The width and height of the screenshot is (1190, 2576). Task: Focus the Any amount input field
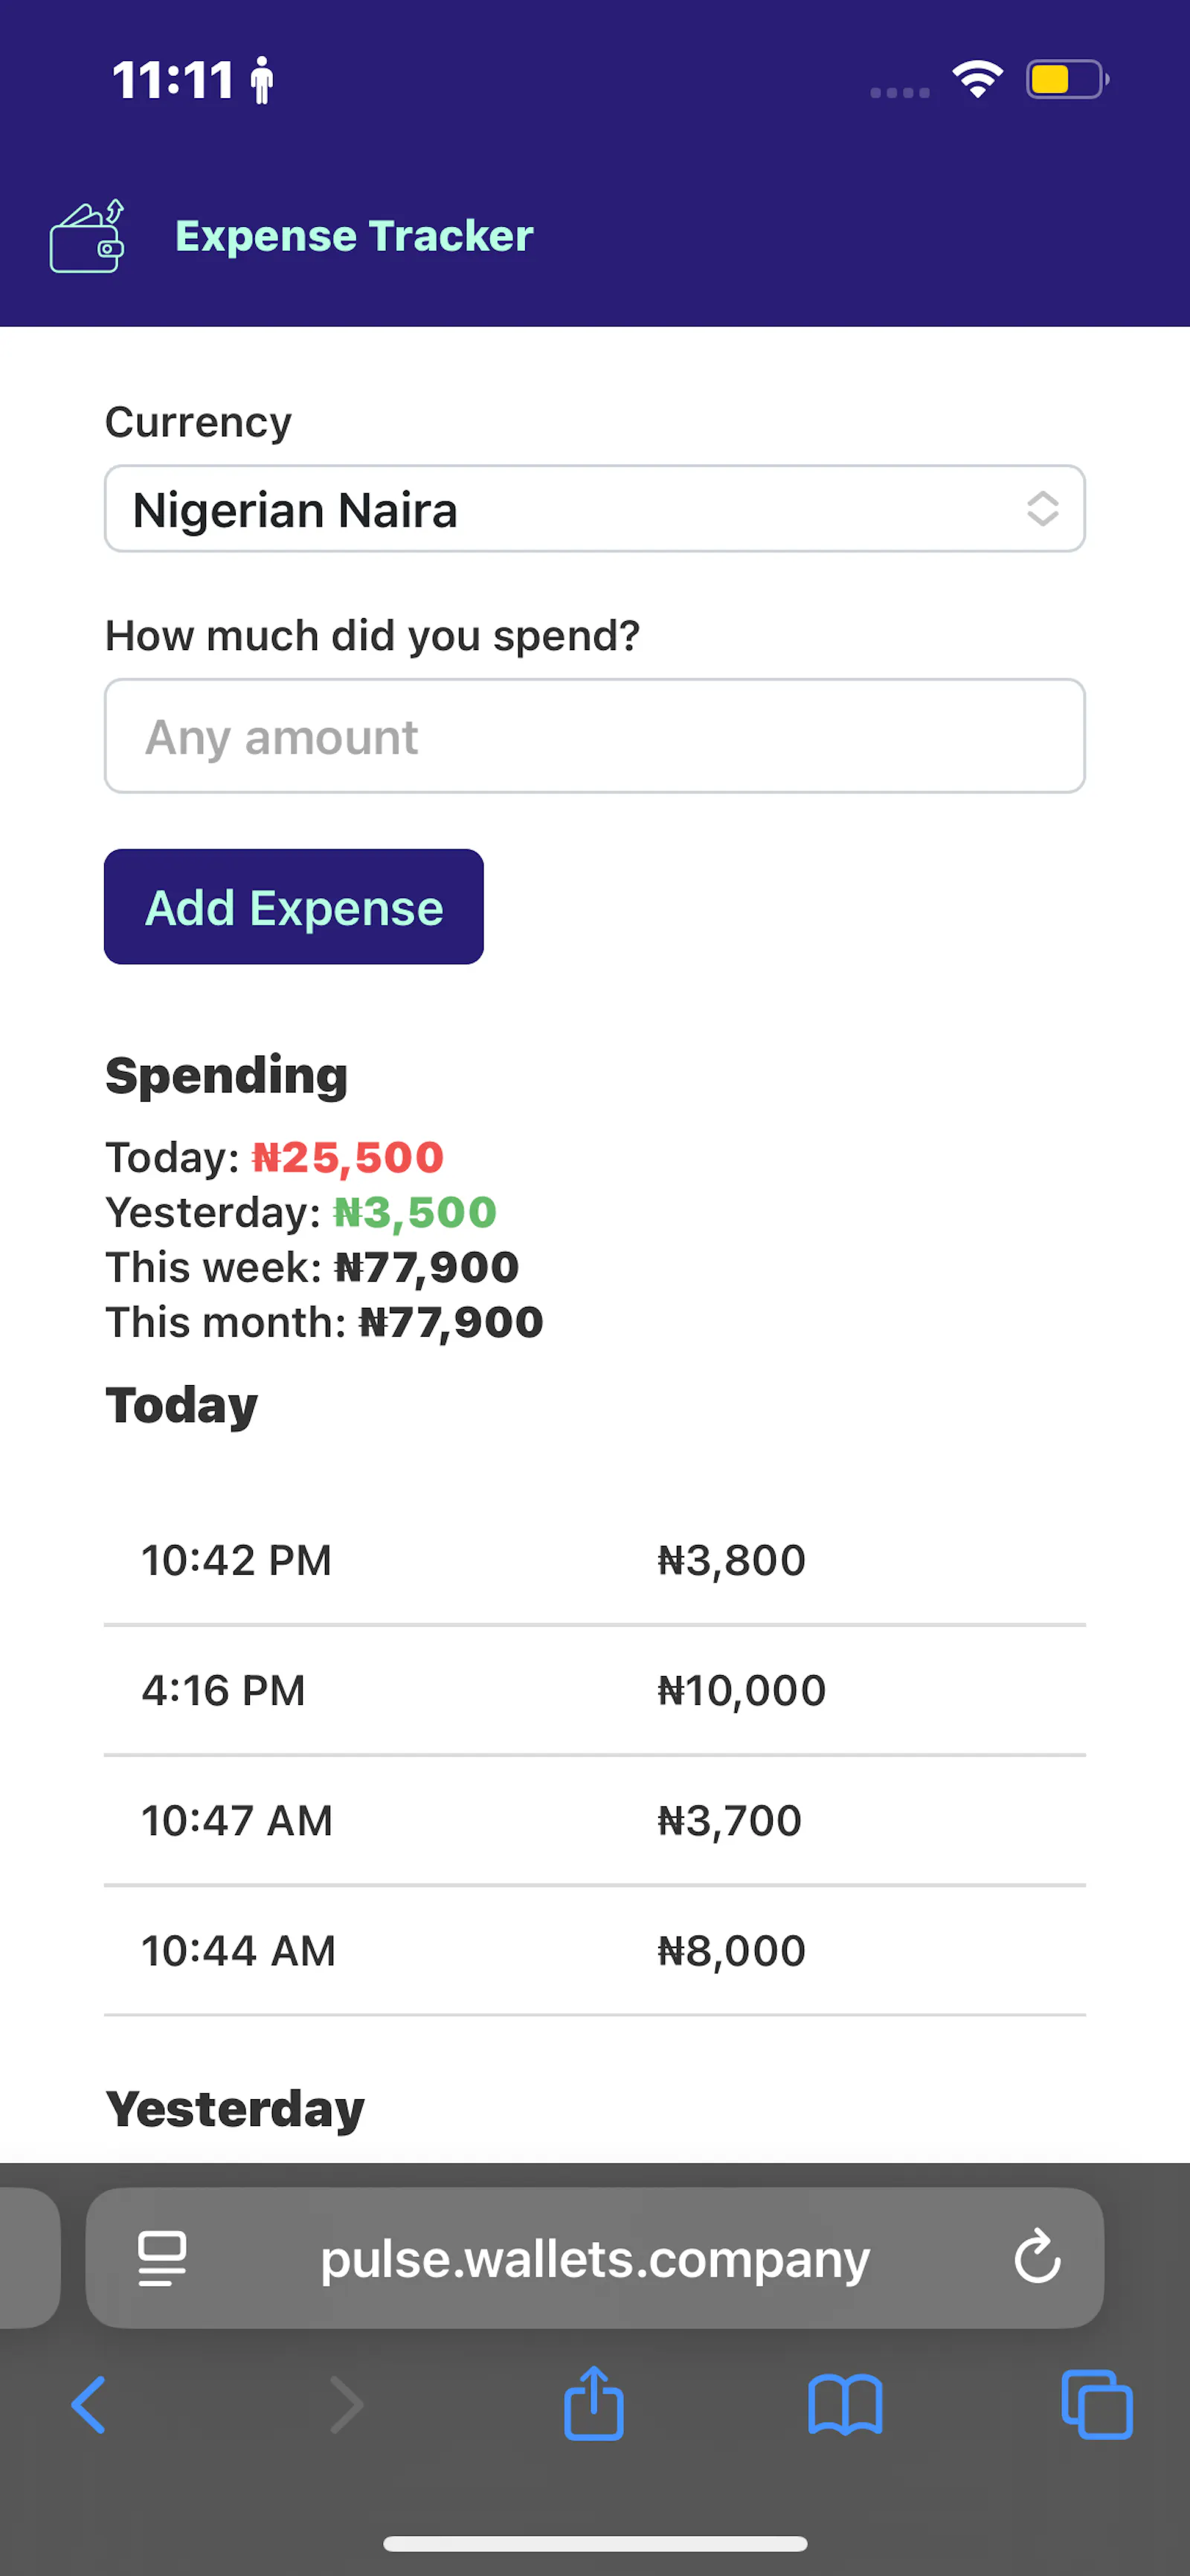click(595, 737)
